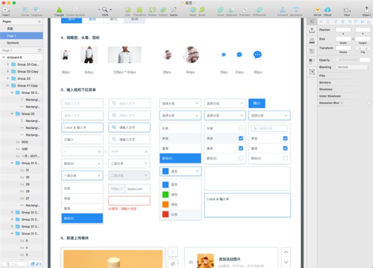Collapse the Group 41 Copy layer
This screenshot has width=373, height=268.
8,86
